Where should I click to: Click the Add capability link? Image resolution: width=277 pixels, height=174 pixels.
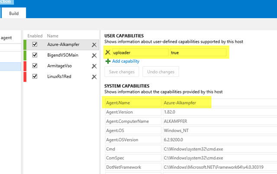pos(126,61)
